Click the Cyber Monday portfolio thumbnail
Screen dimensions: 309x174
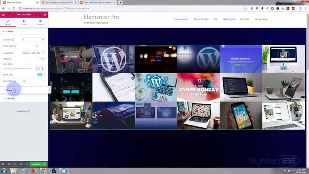pyautogui.click(x=198, y=87)
